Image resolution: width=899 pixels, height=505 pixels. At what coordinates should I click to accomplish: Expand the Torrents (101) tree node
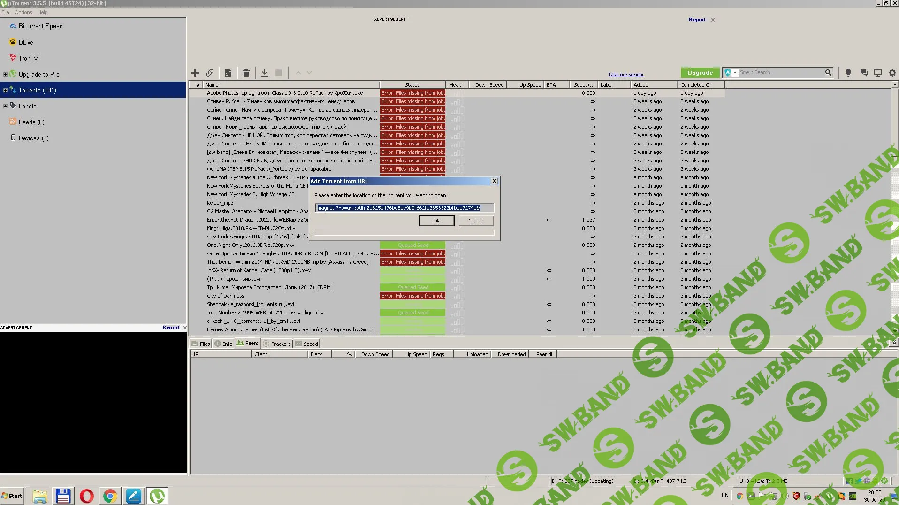[x=5, y=90]
